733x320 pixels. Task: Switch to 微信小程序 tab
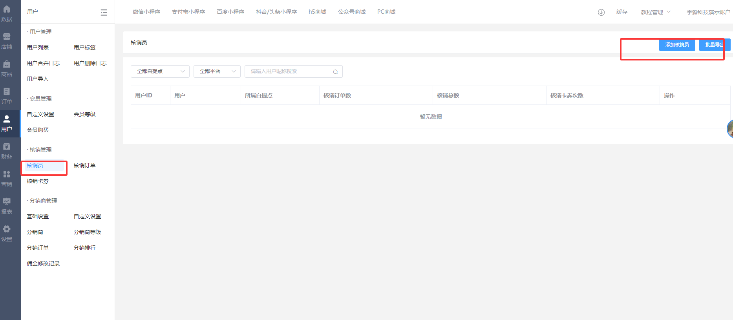coord(146,12)
